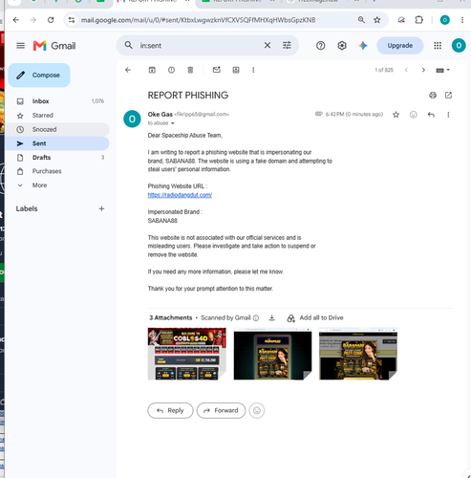
Task: Open Chrome profile avatar in toolbar
Action: pos(444,20)
